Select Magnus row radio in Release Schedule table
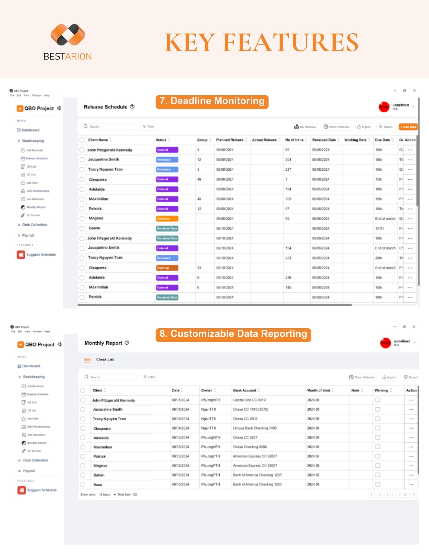429x555 pixels. (82, 219)
